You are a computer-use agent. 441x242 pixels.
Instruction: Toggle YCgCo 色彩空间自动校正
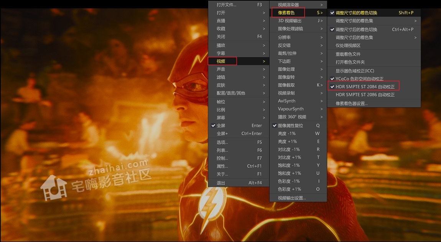pyautogui.click(x=374, y=79)
